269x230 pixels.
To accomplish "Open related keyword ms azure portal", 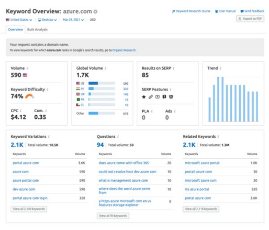I will pos(197,189).
